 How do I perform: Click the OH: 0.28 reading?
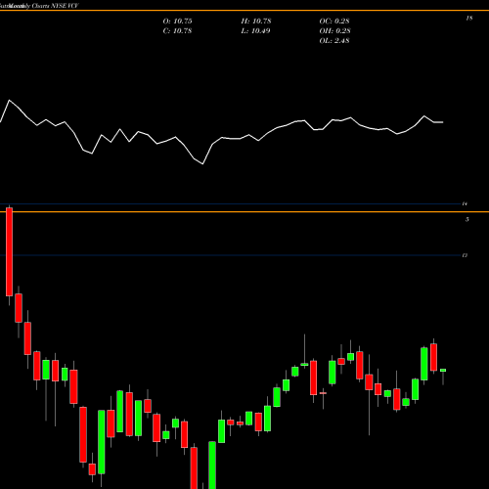click(x=334, y=31)
